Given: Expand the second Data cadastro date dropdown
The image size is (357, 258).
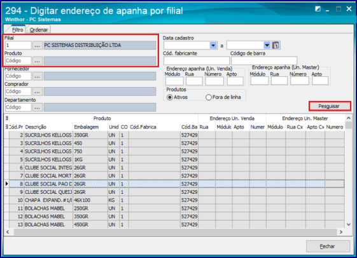Looking at the screenshot, I should [267, 46].
